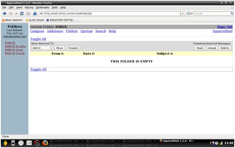Click the site identity icon beside the URL
The width and height of the screenshot is (235, 148).
click(41, 13)
